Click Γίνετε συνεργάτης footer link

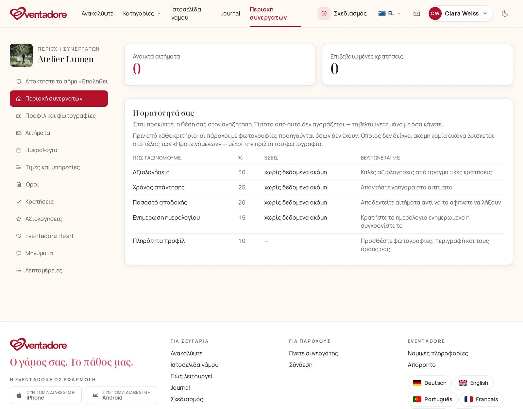313,353
